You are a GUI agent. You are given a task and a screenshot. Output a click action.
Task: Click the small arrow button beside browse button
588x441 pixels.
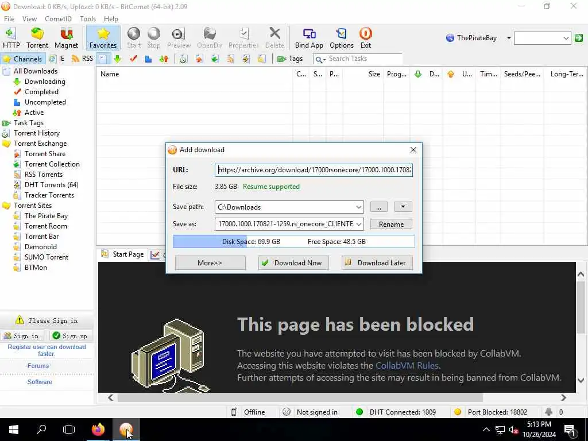(x=403, y=207)
